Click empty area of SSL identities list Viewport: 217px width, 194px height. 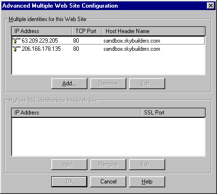pos(108,137)
